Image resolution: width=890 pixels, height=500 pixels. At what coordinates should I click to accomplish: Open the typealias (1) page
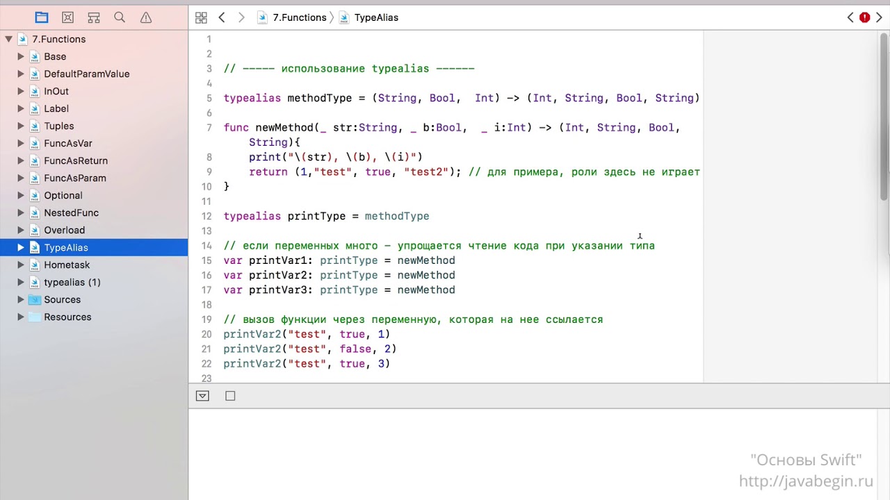72,282
